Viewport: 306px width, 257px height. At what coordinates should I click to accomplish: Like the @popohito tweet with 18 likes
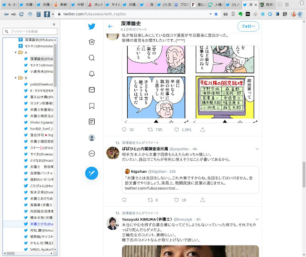point(176,200)
